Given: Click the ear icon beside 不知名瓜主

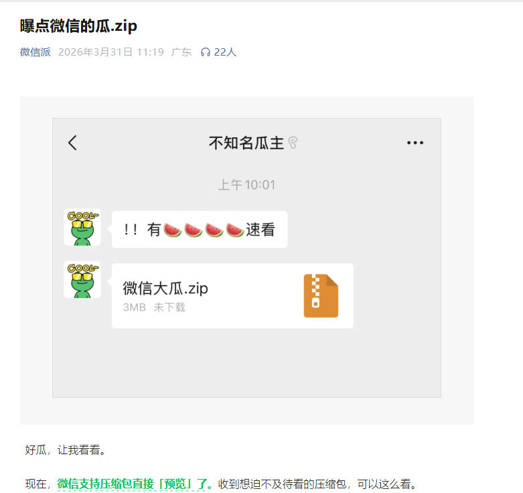Looking at the screenshot, I should [293, 143].
